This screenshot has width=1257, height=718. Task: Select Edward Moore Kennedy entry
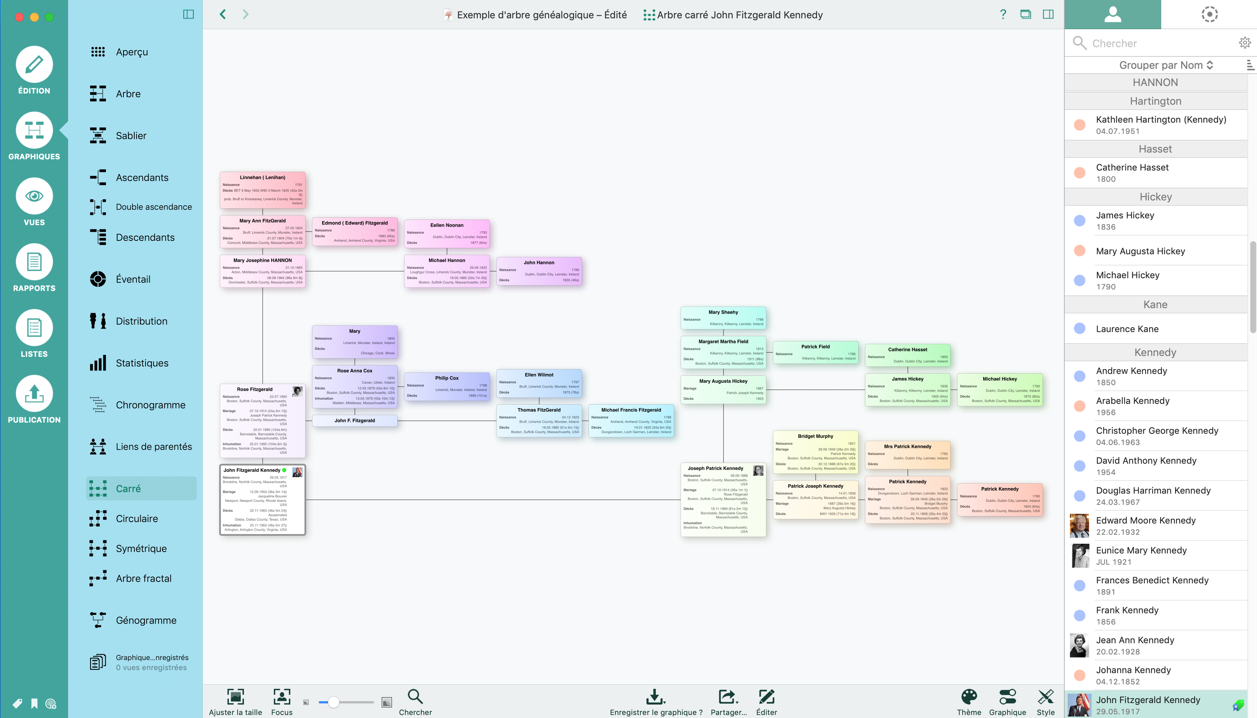[1156, 526]
